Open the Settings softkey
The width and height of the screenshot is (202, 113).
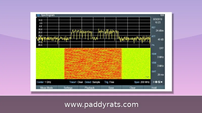click(68, 88)
